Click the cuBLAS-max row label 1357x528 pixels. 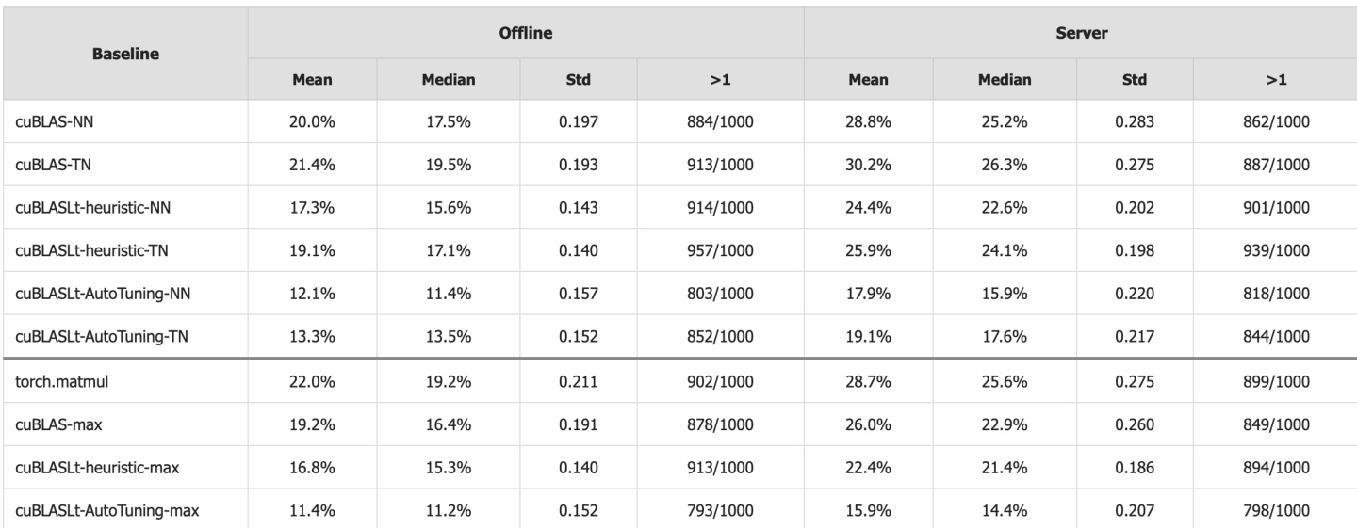tap(55, 425)
